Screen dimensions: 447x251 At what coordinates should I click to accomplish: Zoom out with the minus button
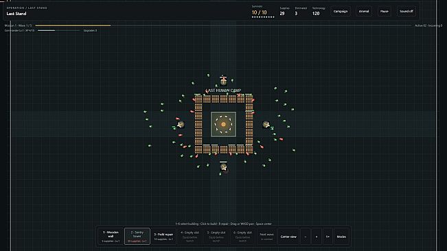click(x=306, y=237)
